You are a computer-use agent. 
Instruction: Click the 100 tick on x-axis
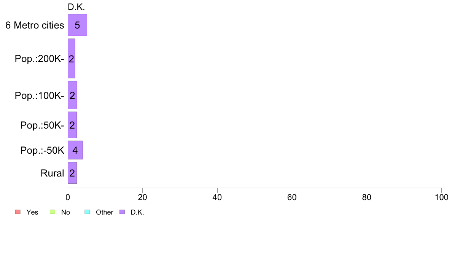[441, 197]
